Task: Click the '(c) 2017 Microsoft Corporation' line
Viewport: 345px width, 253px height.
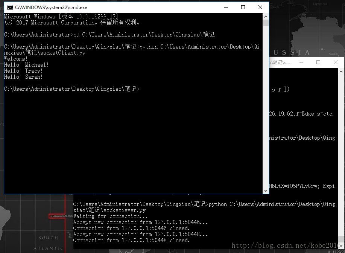Action: point(72,23)
